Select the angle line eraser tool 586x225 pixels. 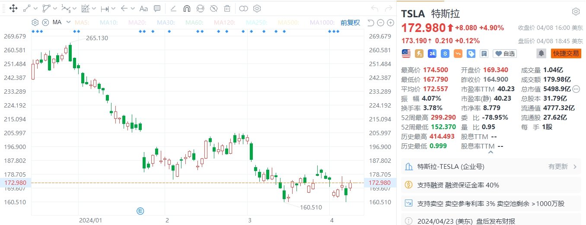pyautogui.click(x=173, y=8)
